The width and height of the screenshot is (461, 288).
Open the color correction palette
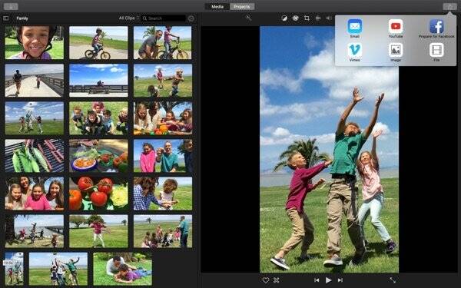[x=296, y=18]
